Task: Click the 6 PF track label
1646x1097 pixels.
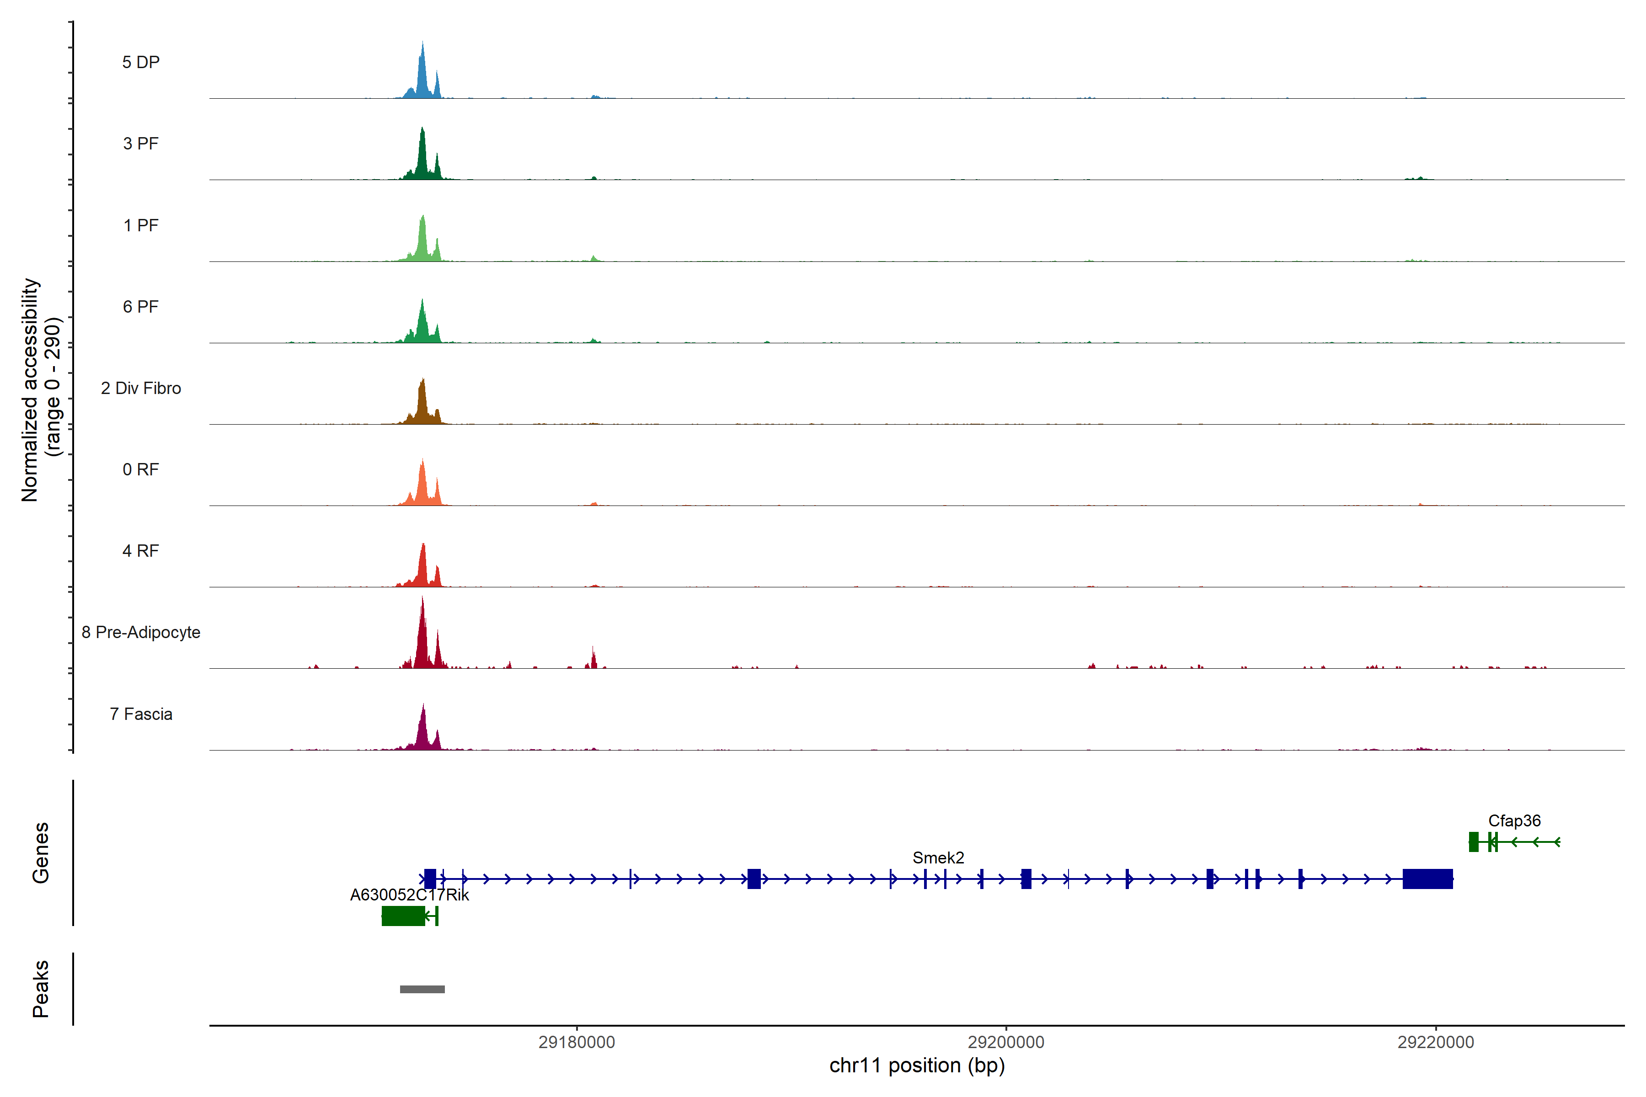Action: click(141, 306)
